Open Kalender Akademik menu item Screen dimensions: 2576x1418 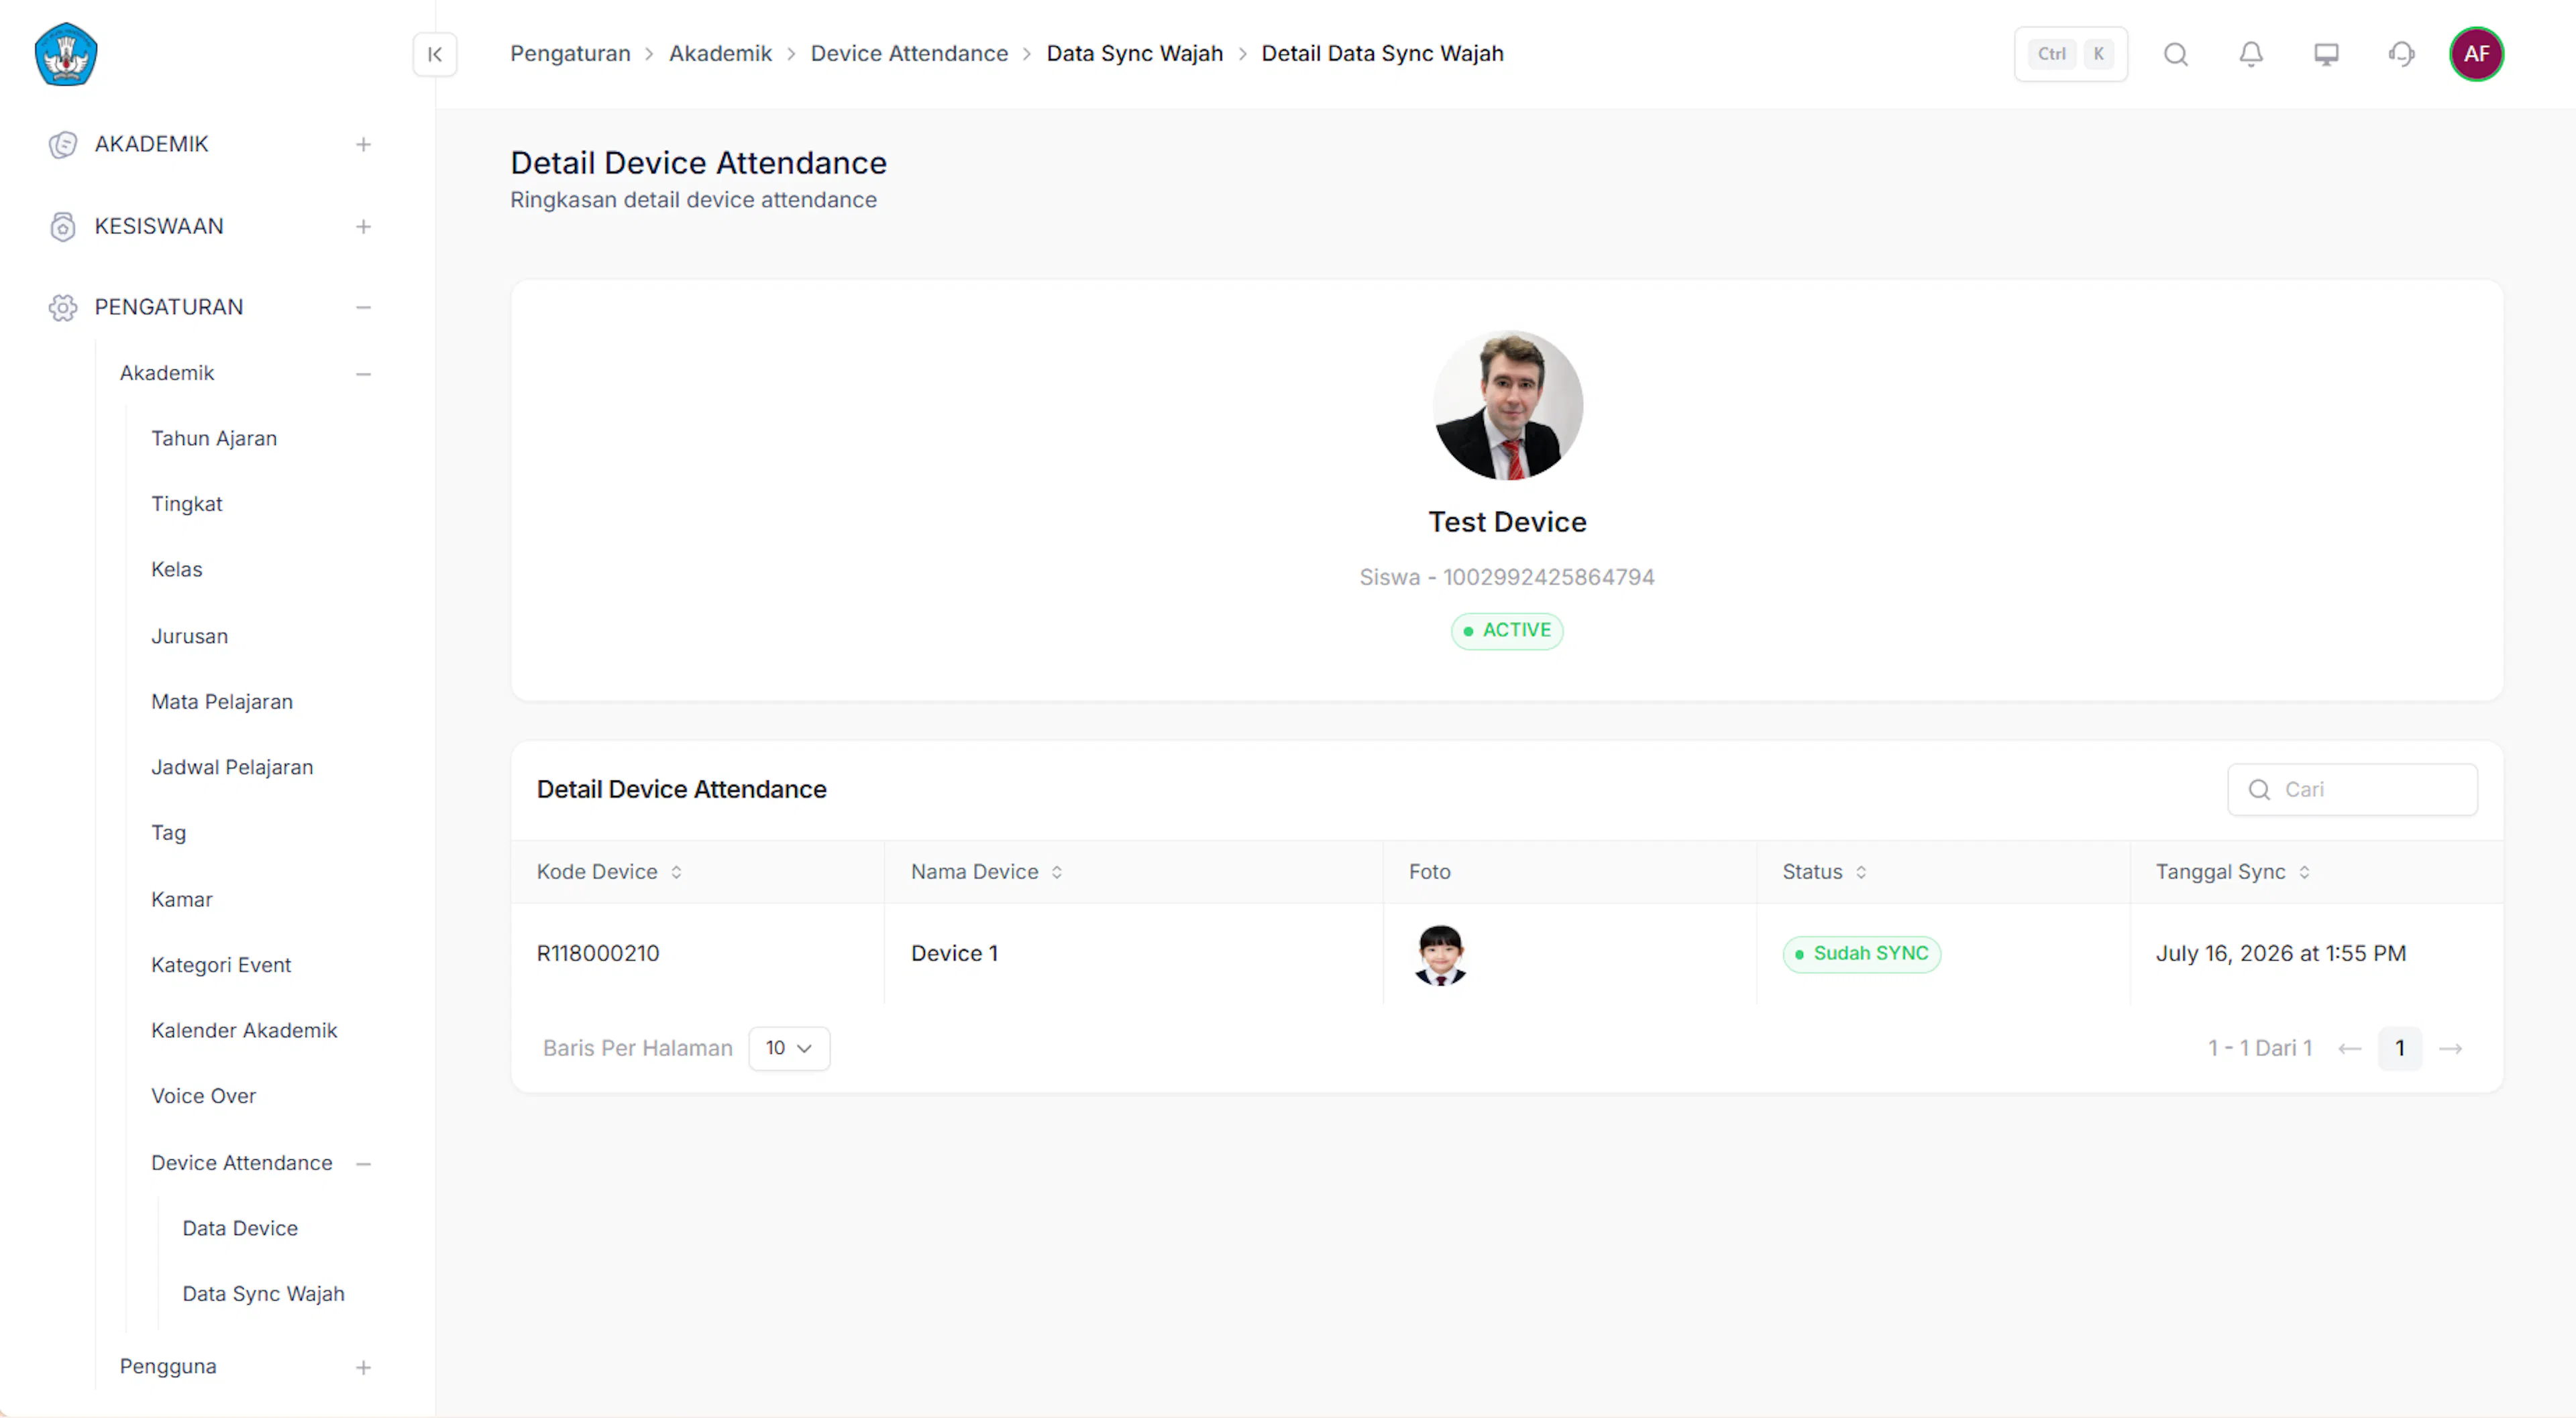pos(244,1031)
